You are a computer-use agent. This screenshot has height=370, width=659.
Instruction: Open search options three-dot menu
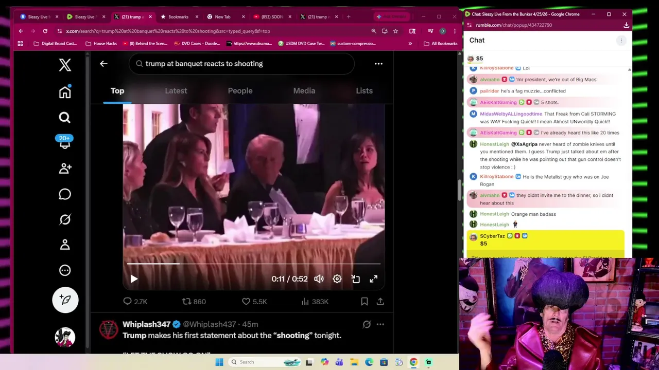coord(378,64)
